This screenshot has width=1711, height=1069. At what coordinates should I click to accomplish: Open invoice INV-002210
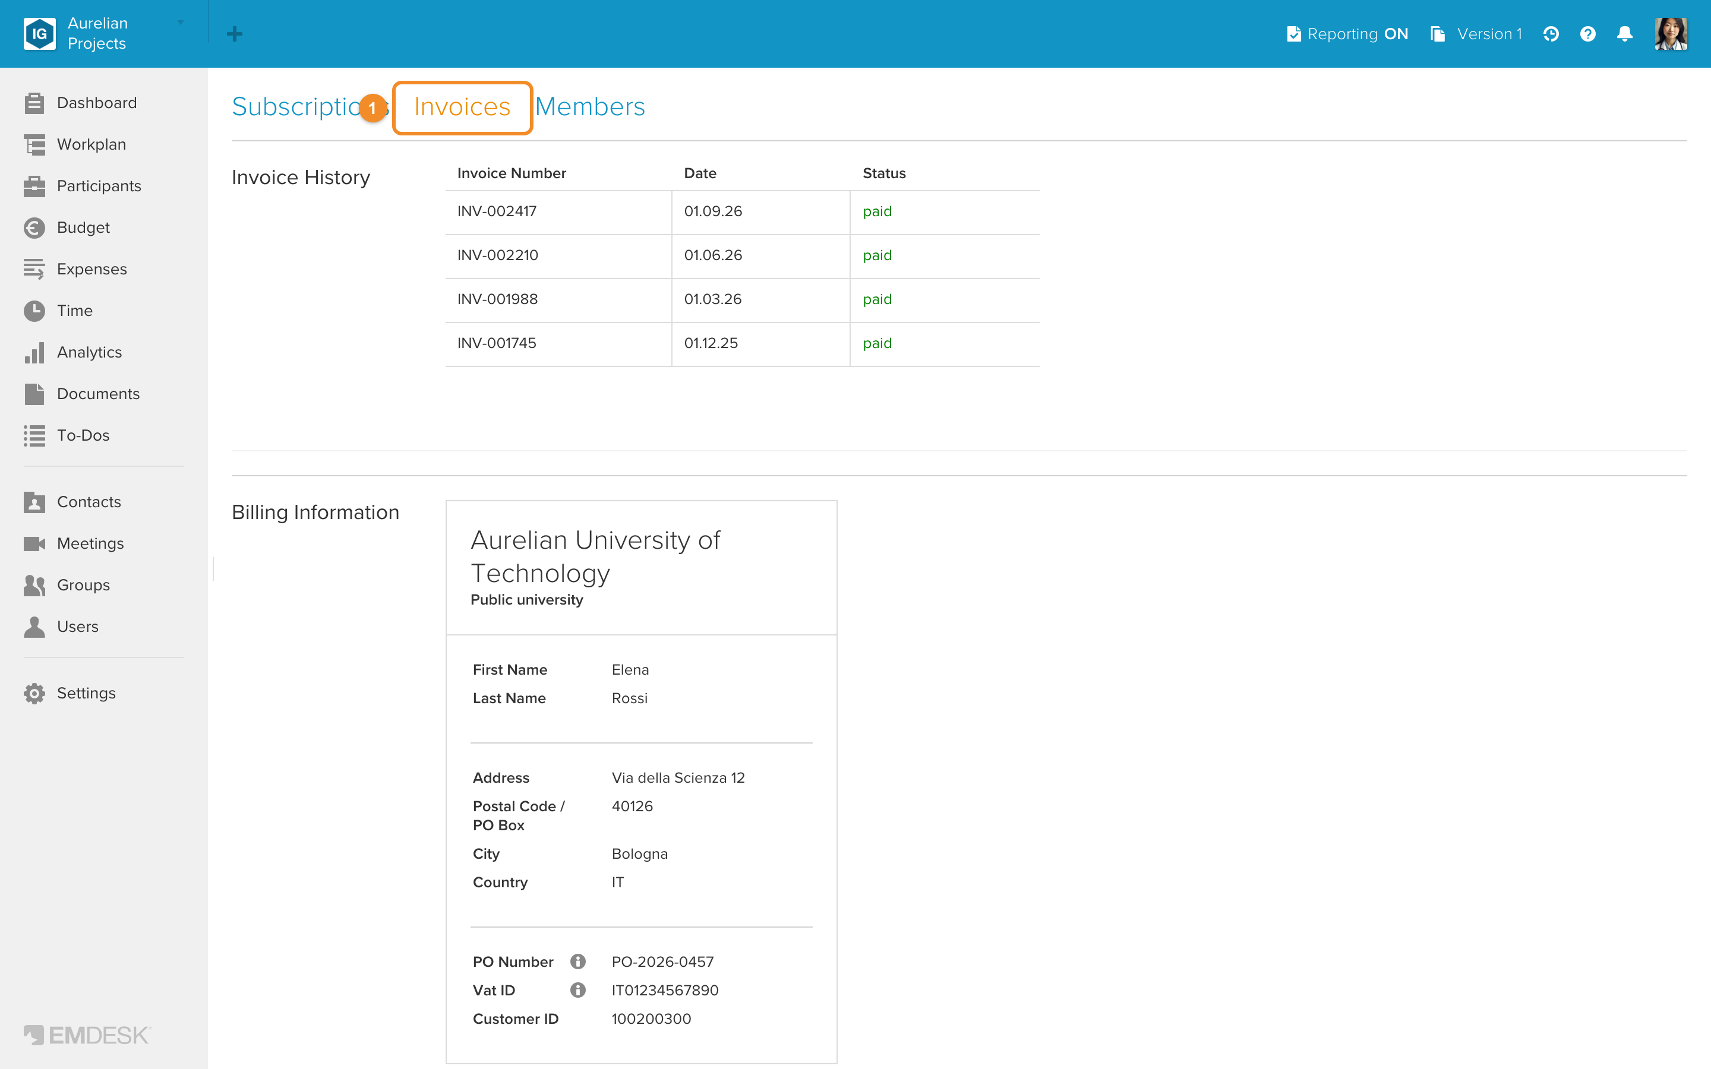498,255
